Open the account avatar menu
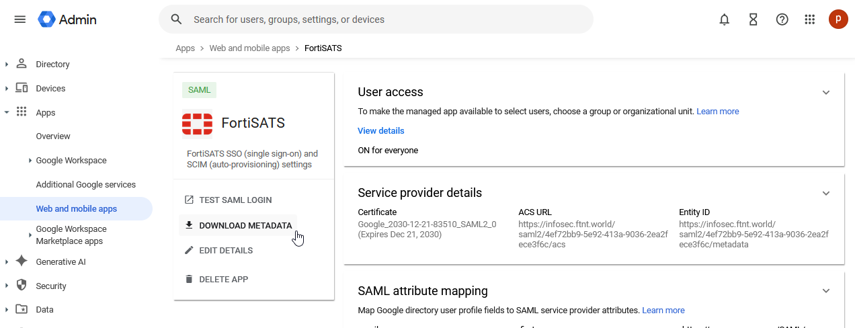 (x=838, y=19)
